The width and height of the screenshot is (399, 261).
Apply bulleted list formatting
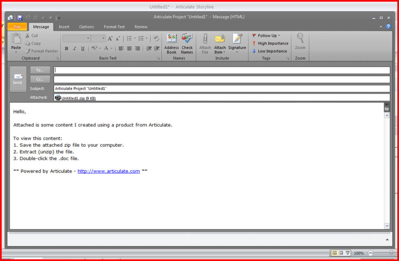coord(129,39)
